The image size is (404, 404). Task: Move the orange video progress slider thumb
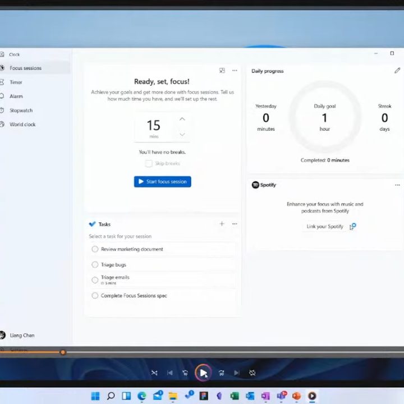63,352
